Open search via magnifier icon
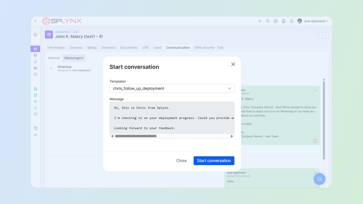 coord(268,21)
